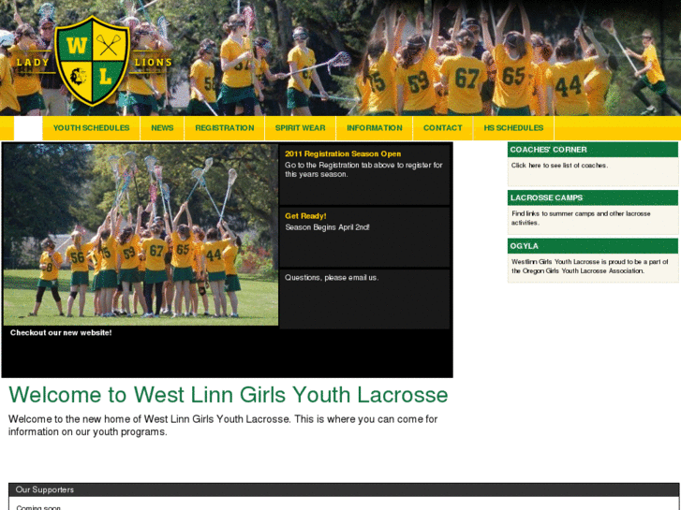Open the Lacrosse Camps header
Image resolution: width=681 pixels, height=510 pixels.
click(x=592, y=198)
